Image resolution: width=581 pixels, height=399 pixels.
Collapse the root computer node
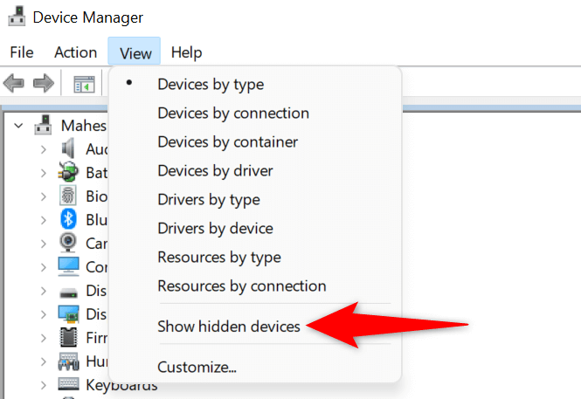tap(19, 126)
